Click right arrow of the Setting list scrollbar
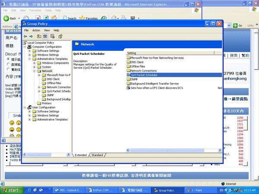The height and width of the screenshot is (194, 259). click(220, 150)
